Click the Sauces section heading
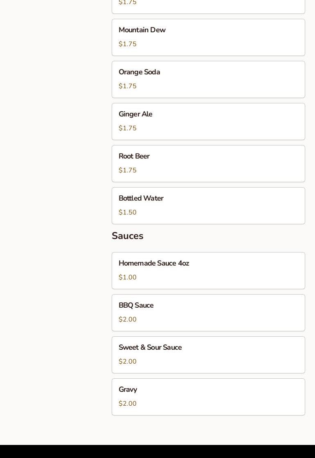Viewport: 315px width, 458px height. (x=128, y=236)
